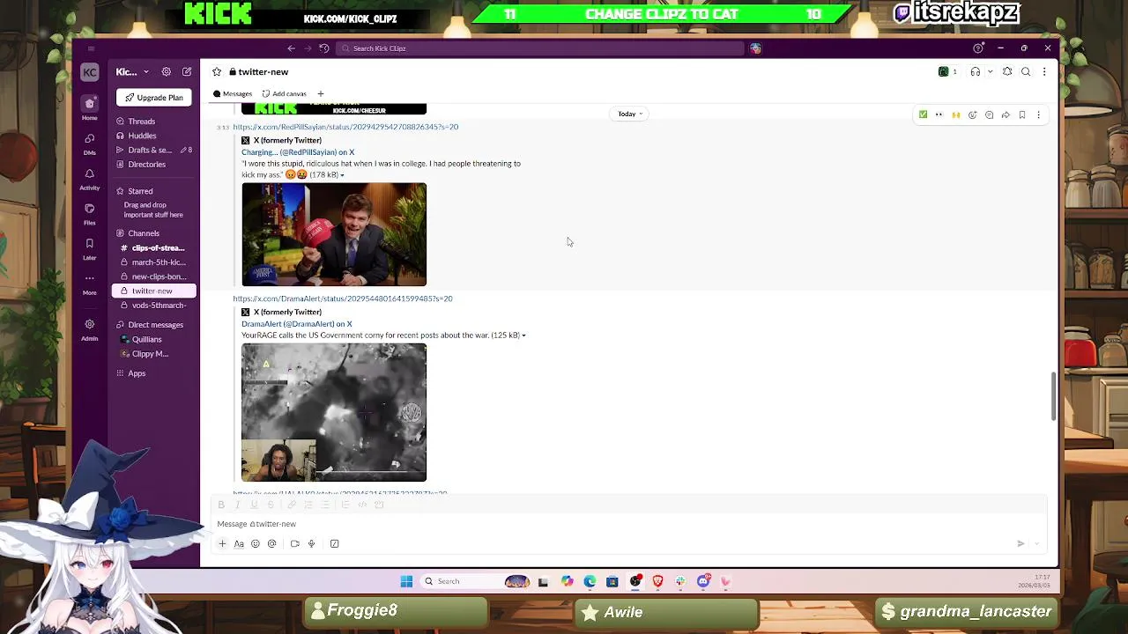Toggle the Slack sidebar hamburger menu

(91, 48)
